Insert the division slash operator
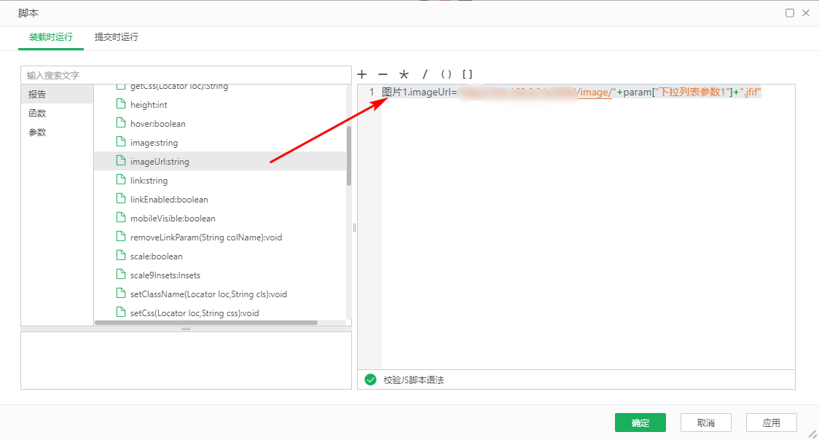 (425, 74)
